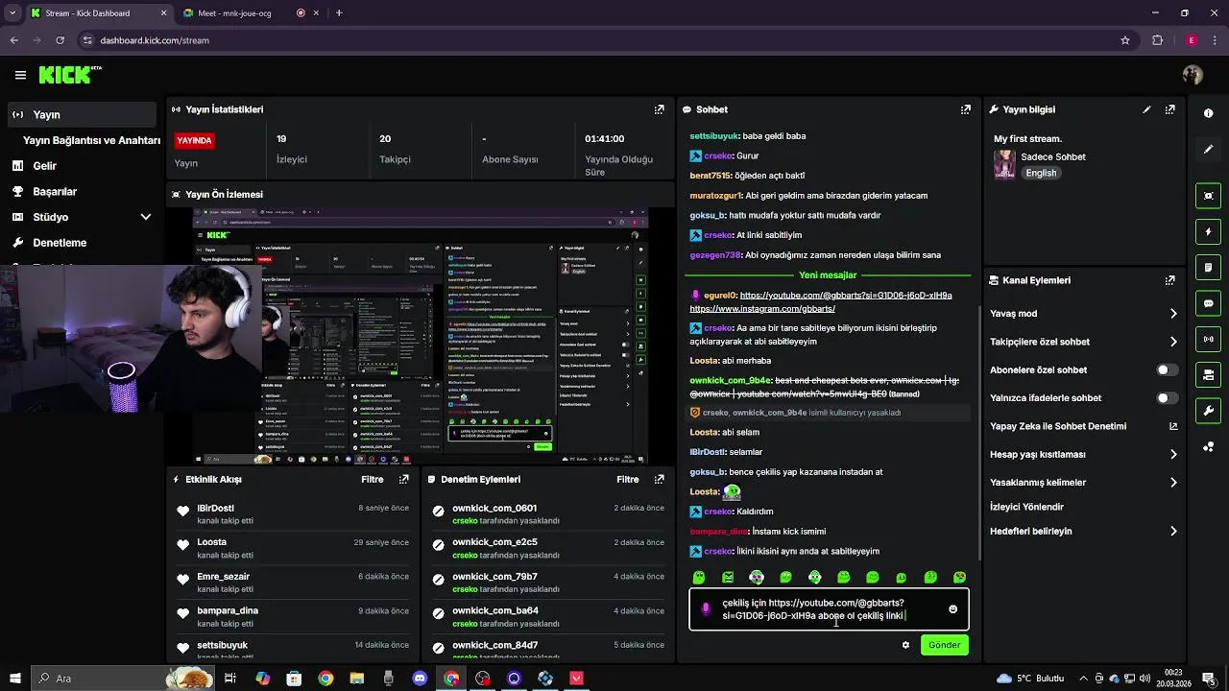Viewport: 1229px width, 691px height.
Task: Open chat settings gear next to Gönder
Action: tap(905, 645)
